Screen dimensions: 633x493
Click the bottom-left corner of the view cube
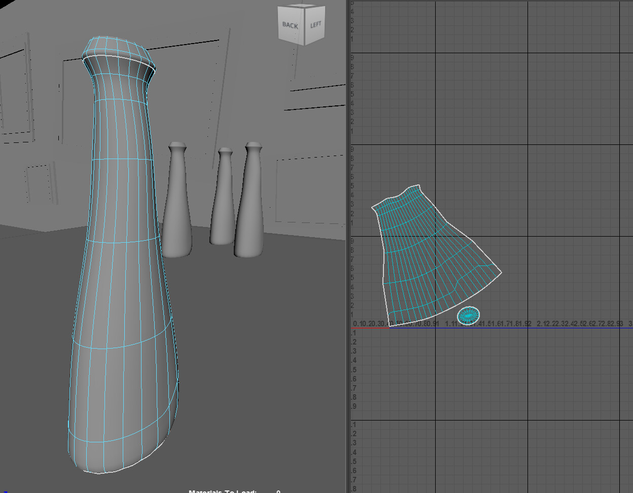(279, 38)
